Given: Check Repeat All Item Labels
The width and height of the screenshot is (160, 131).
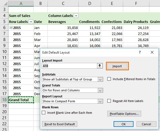Looking at the screenshot, I should [x=109, y=101].
